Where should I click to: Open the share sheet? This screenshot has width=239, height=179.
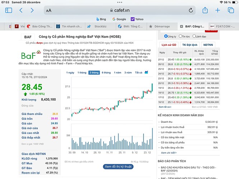coord(205,10)
